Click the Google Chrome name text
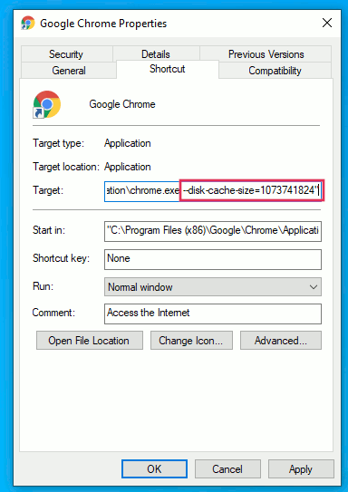 pyautogui.click(x=122, y=104)
